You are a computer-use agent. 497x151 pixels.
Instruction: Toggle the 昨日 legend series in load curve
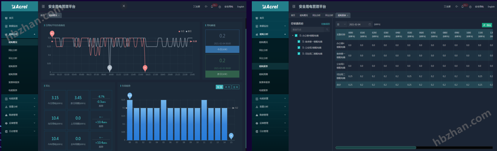(x=188, y=31)
